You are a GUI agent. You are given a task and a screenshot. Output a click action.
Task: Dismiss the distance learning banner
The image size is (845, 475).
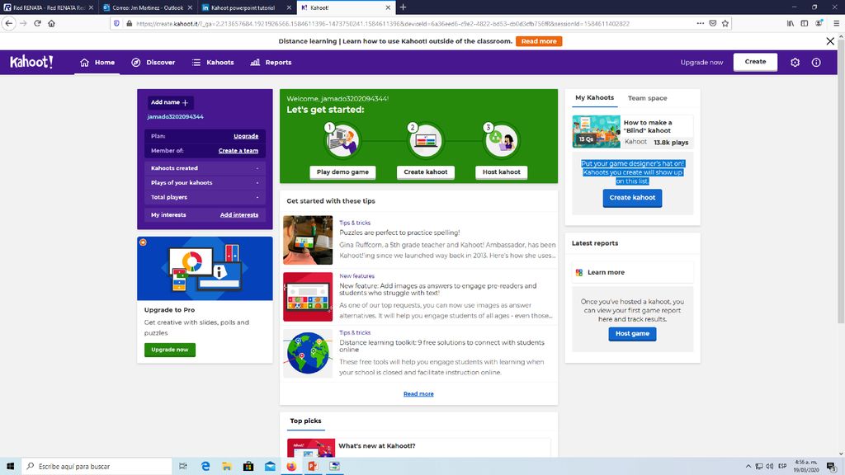(x=830, y=41)
